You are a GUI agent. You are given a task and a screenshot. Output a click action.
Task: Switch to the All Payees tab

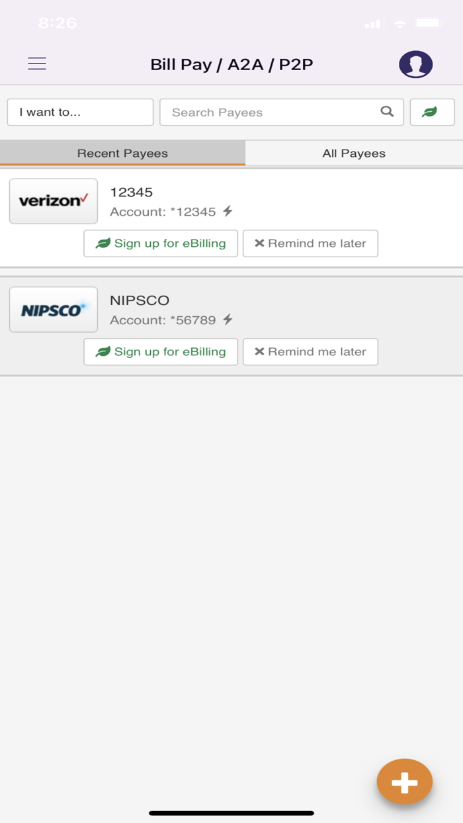354,153
